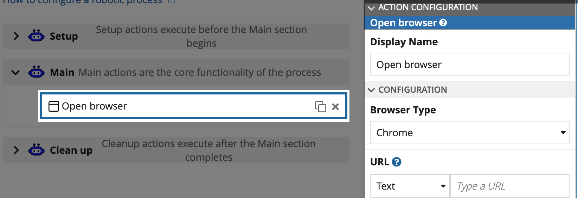
Task: Open the Browser Type dropdown showing Chrome
Action: (x=469, y=133)
